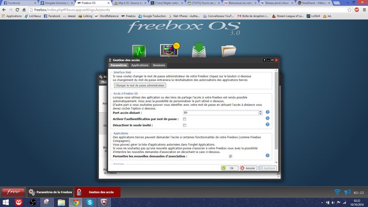This screenshot has width=368, height=207.
Task: Click Changer le mot de passe administrateur
Action: pos(140,86)
